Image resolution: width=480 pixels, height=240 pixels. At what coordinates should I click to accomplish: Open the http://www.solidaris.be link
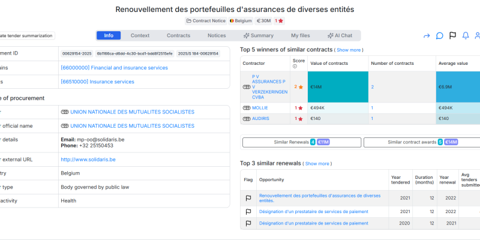[88, 160]
